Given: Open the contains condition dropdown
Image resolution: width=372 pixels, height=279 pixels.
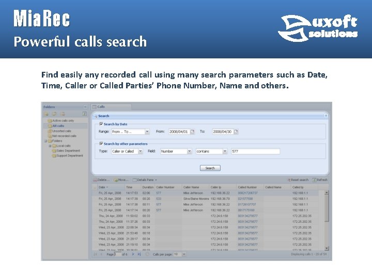Looking at the screenshot, I should [225, 151].
